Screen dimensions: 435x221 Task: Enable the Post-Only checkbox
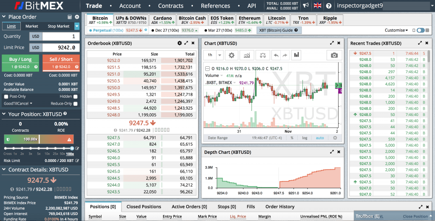click(6, 96)
